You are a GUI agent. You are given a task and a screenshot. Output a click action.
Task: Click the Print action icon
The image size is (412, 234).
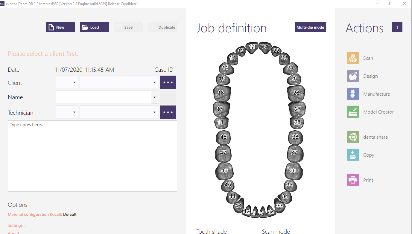pyautogui.click(x=353, y=180)
